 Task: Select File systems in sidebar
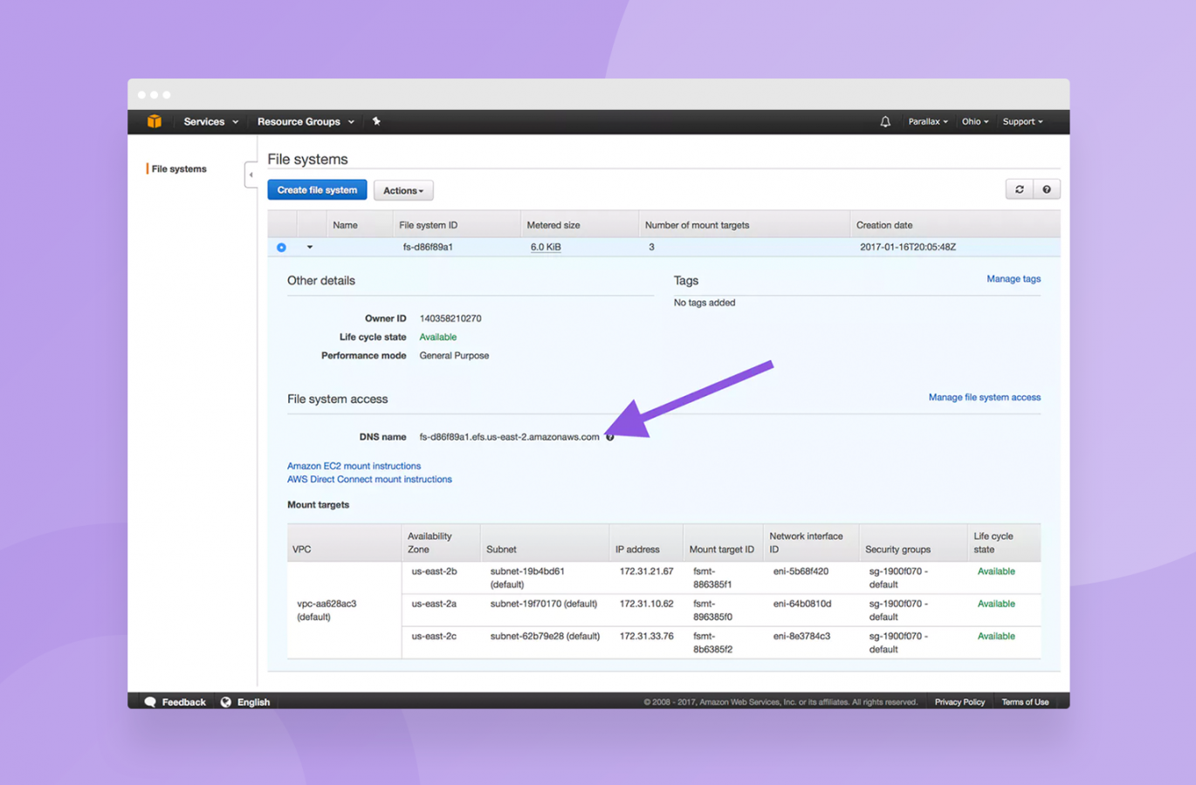(179, 169)
